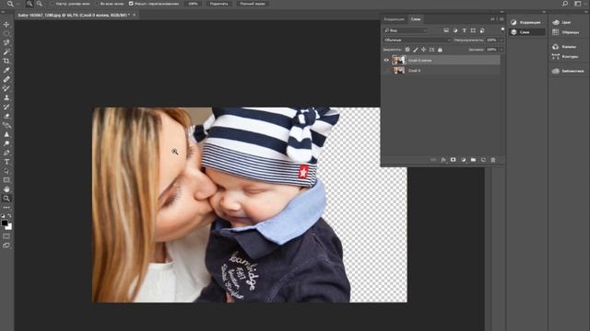Screen dimensions: 590x331
Task: Select the Marquee selection tool
Action: (x=6, y=33)
